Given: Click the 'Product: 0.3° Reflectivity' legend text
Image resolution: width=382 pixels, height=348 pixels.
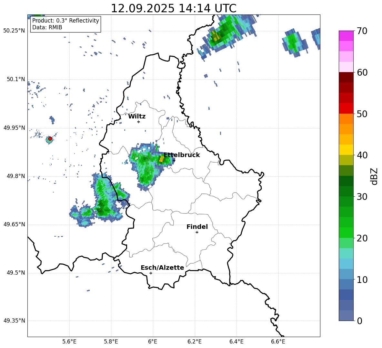Looking at the screenshot, I should tap(65, 21).
